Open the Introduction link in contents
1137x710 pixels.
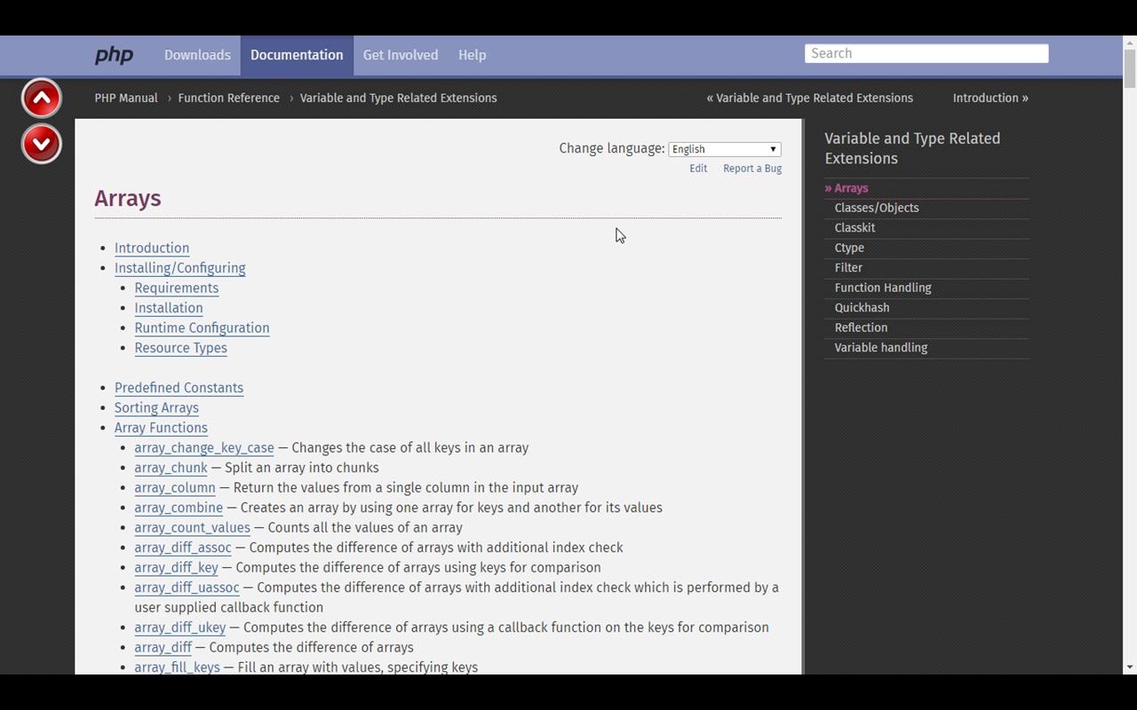(x=152, y=248)
